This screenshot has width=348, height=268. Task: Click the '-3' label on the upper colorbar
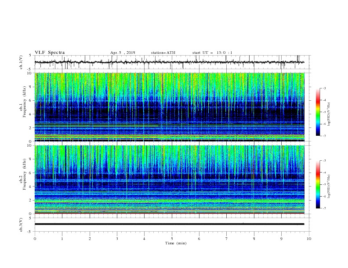[x=324, y=88]
